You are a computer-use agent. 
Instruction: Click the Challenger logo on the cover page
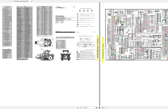tap(61, 8)
